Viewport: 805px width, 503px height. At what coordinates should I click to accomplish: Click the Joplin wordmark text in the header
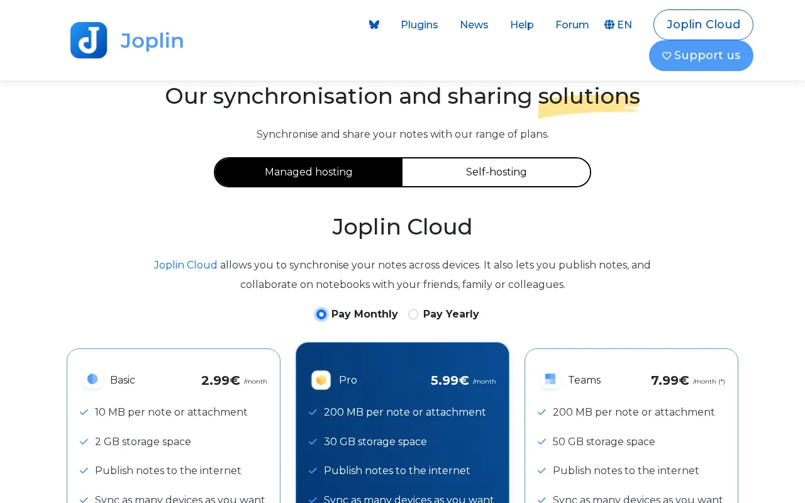pos(152,41)
